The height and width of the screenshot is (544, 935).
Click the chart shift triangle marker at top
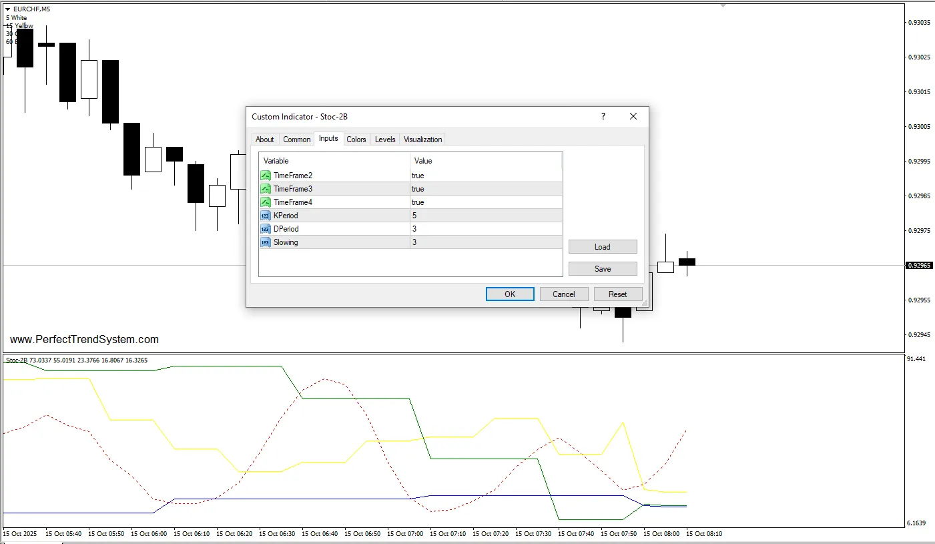722,5
